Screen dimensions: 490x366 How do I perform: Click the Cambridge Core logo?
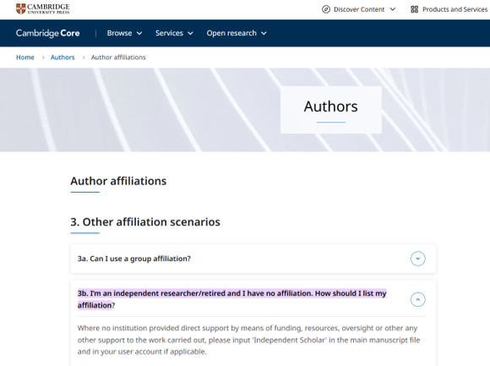pyautogui.click(x=48, y=33)
